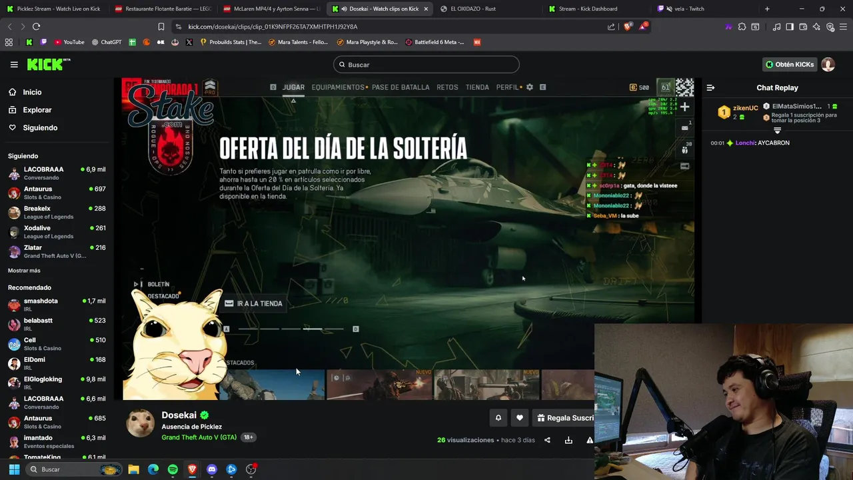Follow Dosekai with the heart button
This screenshot has width=853, height=480.
point(520,418)
